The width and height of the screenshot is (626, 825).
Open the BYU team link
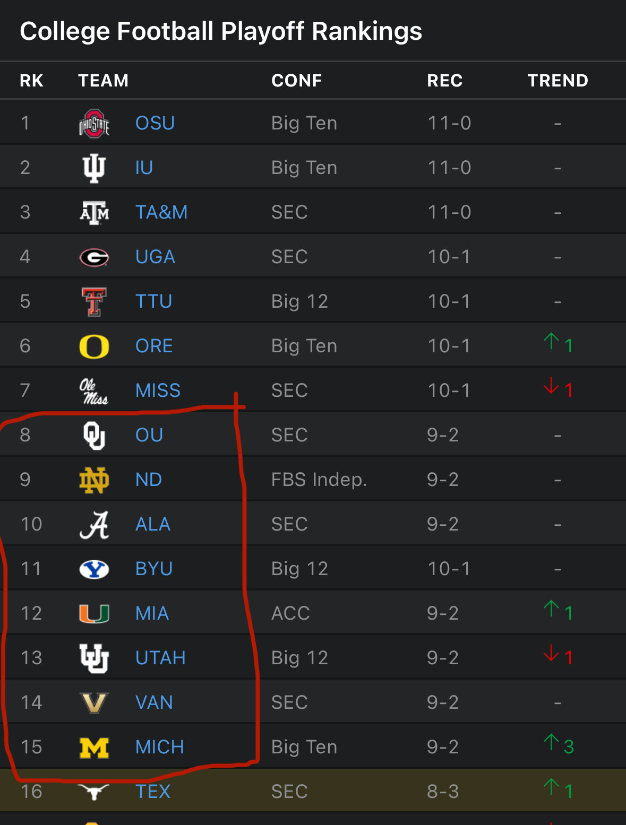pos(154,569)
